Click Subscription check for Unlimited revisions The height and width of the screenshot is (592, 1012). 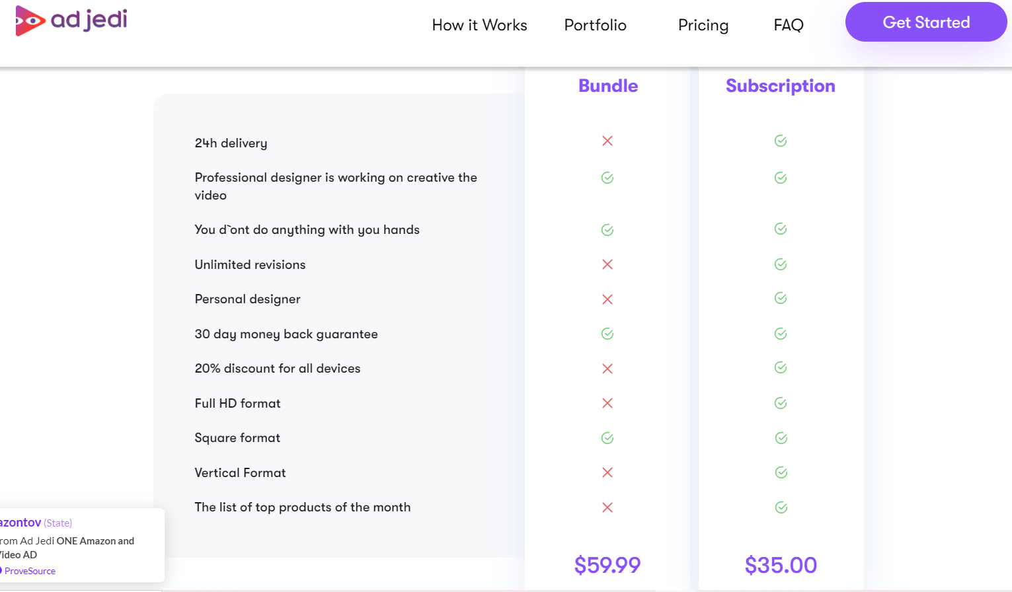781,264
